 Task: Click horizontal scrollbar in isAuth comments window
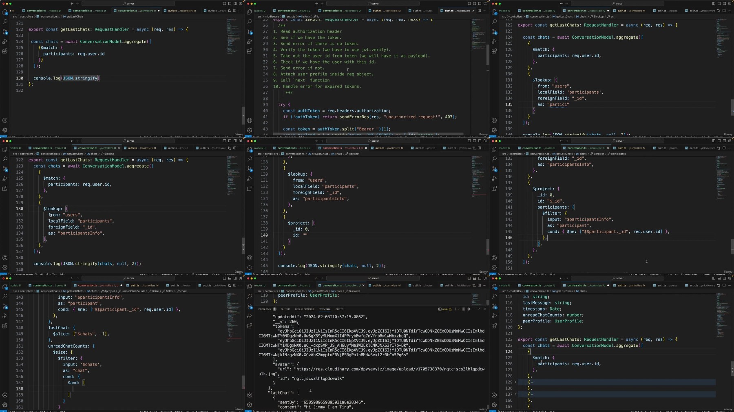368,134
